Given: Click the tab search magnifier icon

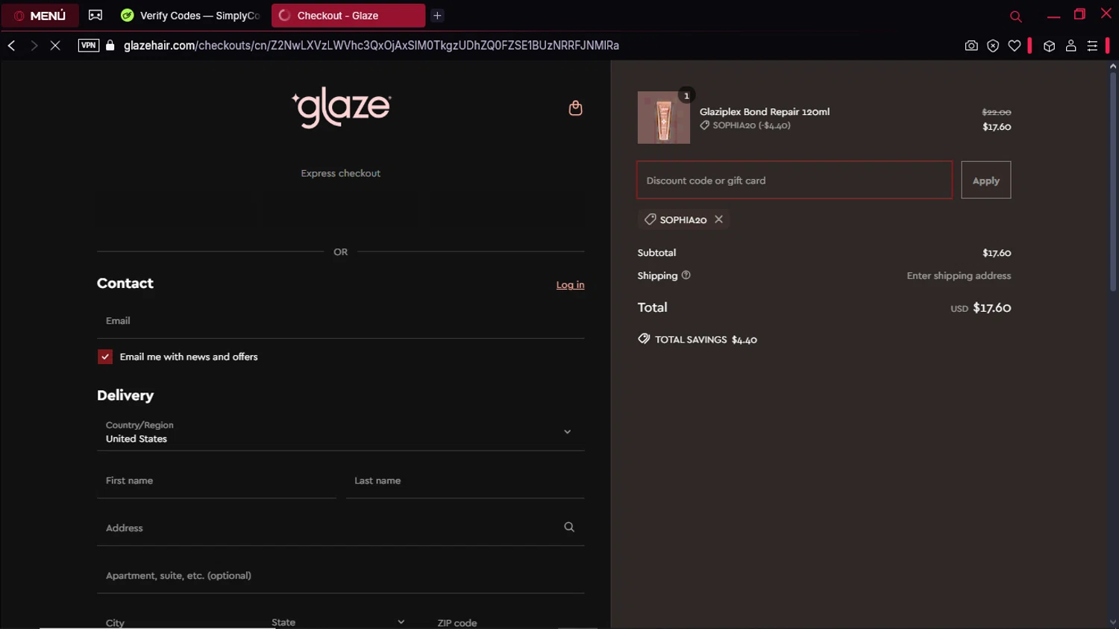Looking at the screenshot, I should pyautogui.click(x=1015, y=16).
